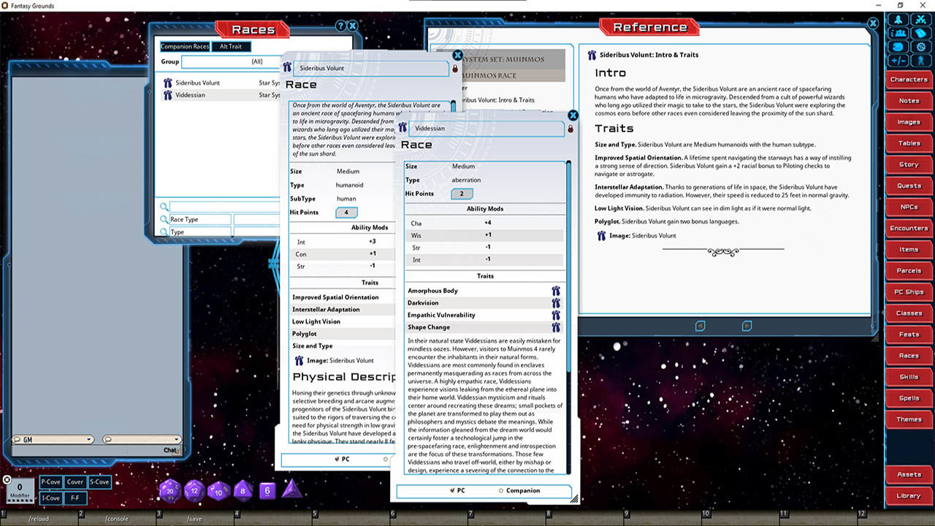Click the d12 die icon
This screenshot has height=526, width=935.
[194, 491]
